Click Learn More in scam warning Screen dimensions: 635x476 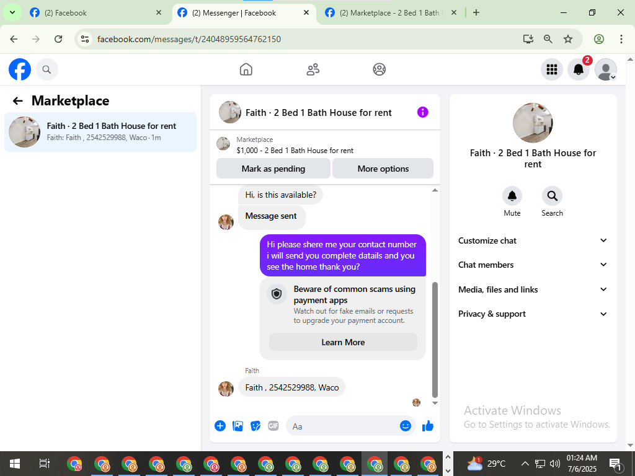click(343, 342)
